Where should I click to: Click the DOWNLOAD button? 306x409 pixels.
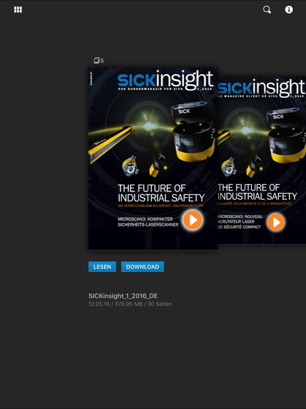143,267
